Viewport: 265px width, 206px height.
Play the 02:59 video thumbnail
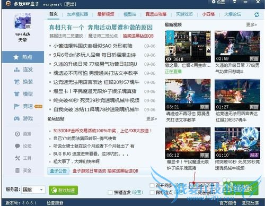[x=237, y=47]
